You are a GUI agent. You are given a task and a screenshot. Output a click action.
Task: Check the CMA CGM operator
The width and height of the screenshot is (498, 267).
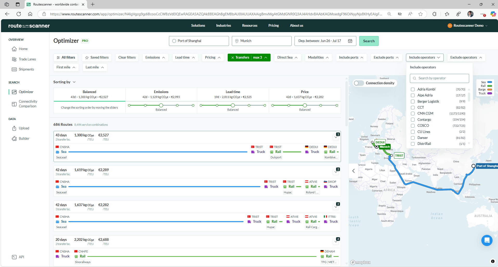pyautogui.click(x=412, y=114)
